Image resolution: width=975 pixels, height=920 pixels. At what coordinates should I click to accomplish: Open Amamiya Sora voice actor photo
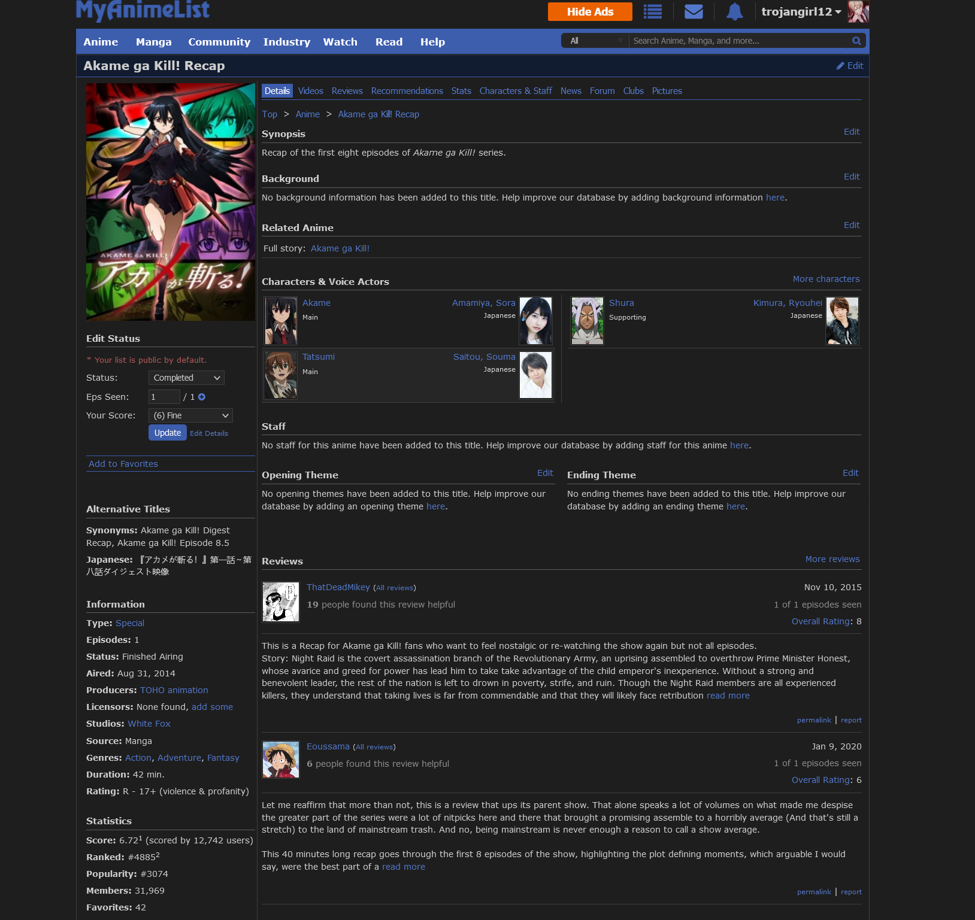(x=536, y=321)
